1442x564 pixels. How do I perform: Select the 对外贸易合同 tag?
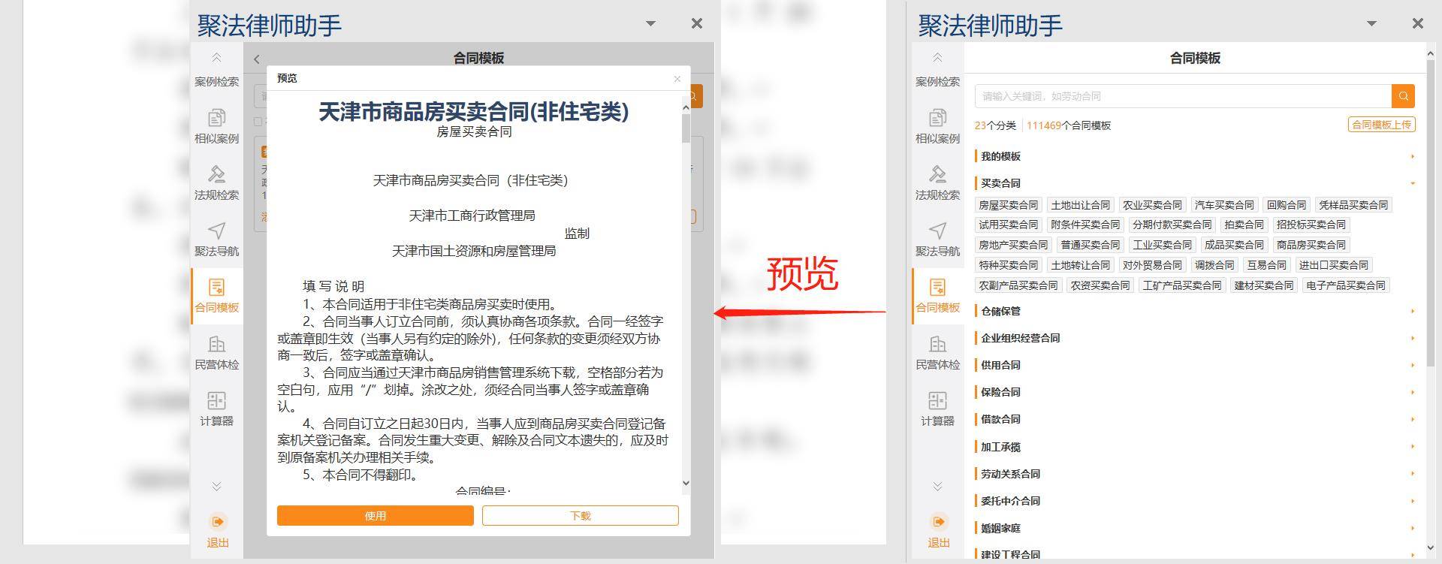pos(1152,265)
